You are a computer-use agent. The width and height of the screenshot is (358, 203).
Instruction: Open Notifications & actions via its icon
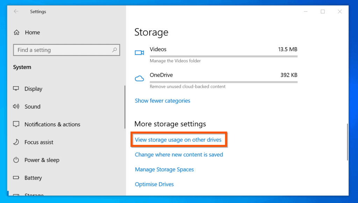pos(16,124)
